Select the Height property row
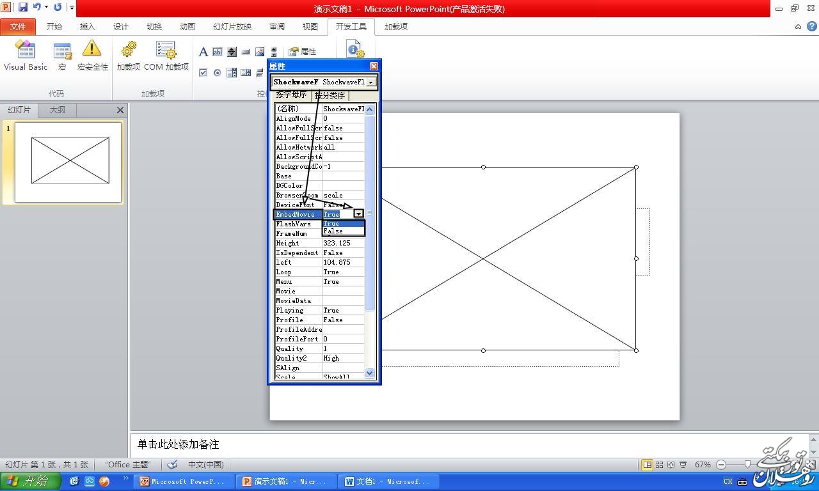Screen dimensions: 819x491 320,243
